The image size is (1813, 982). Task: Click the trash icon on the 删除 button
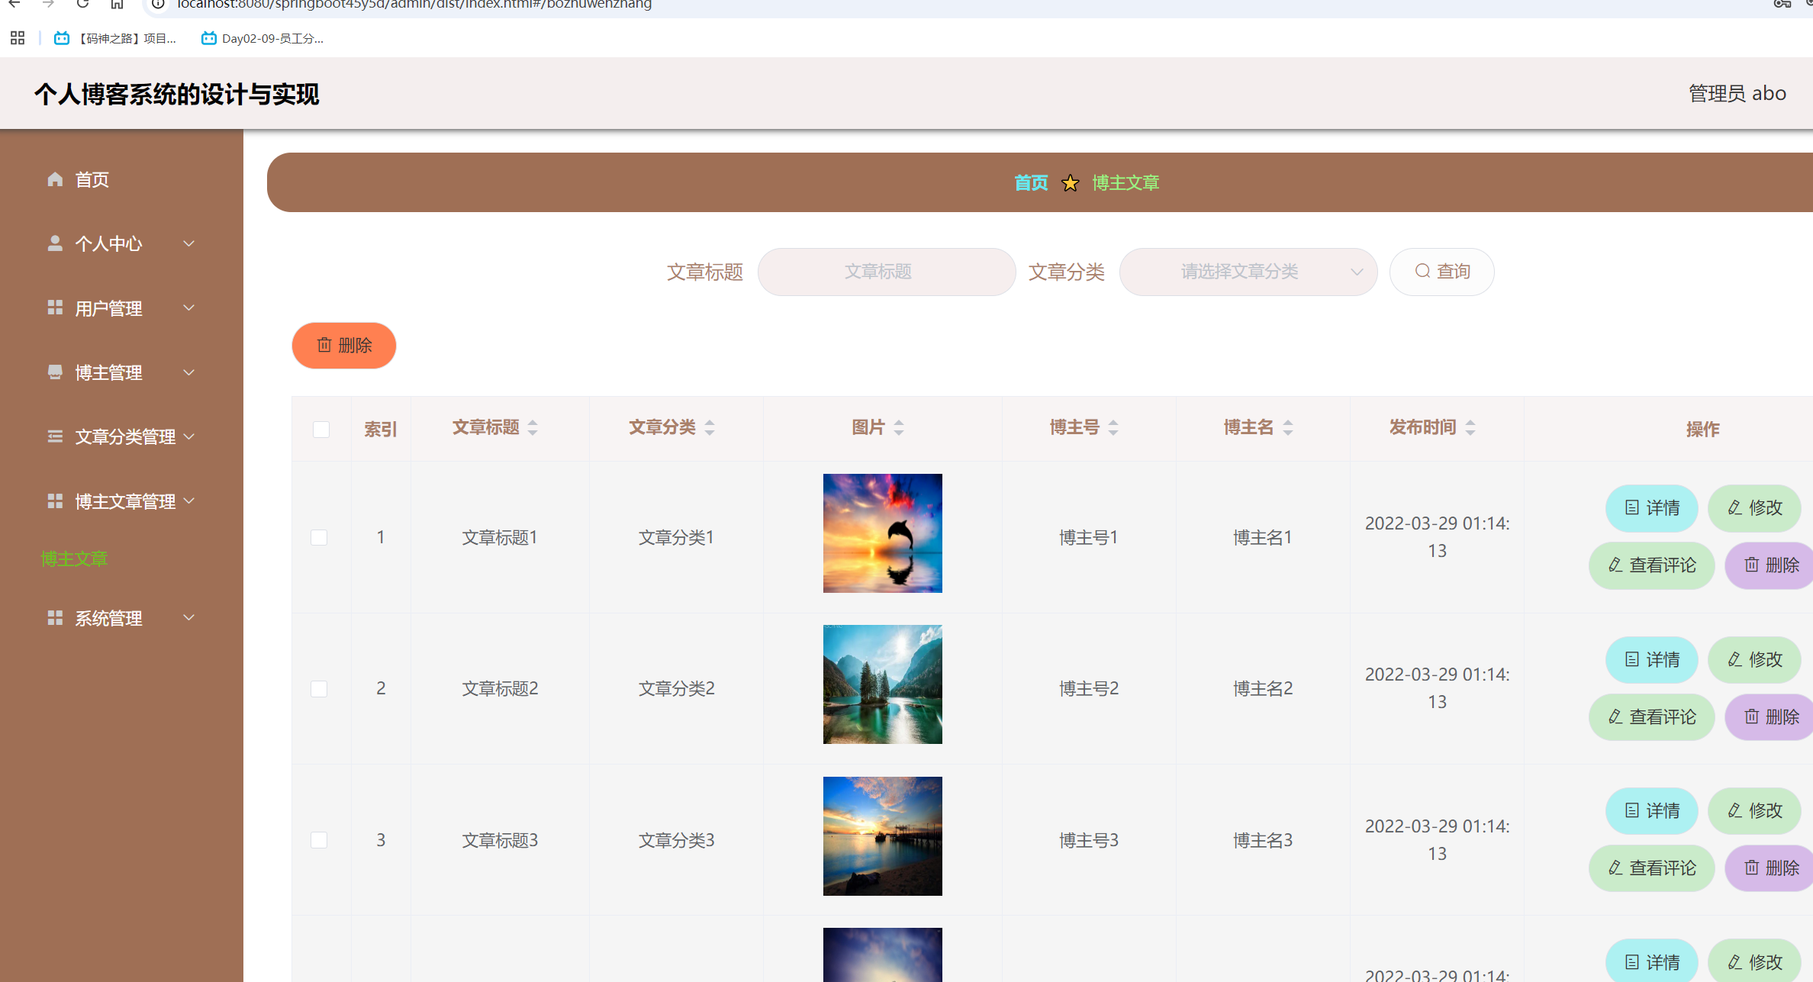pyautogui.click(x=324, y=345)
